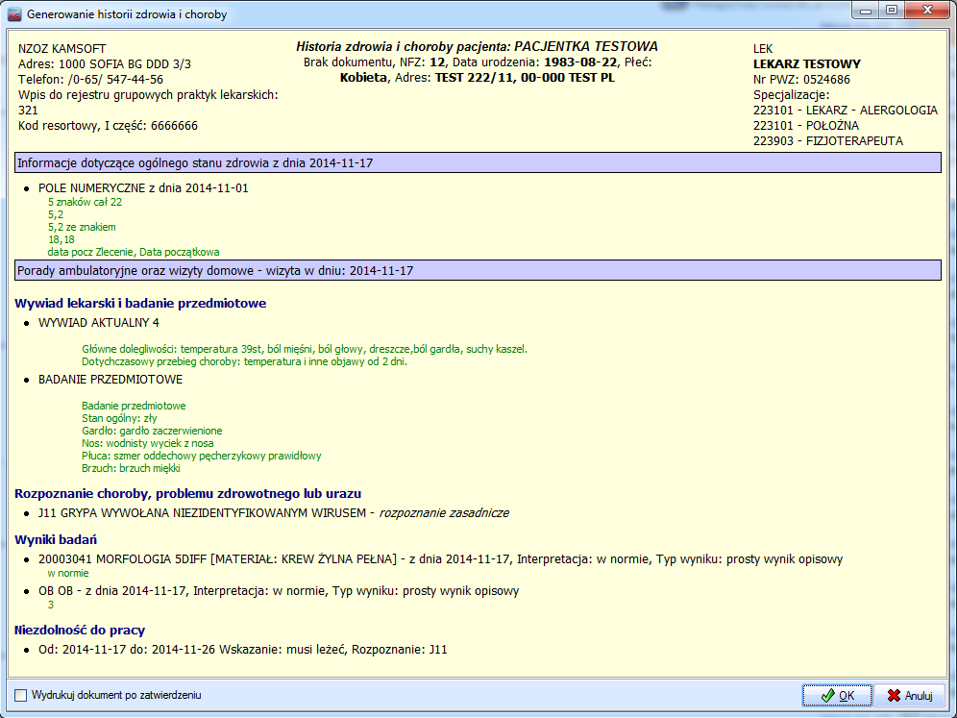Click the Porady ambulatoryjne oraz wizyty domowe bar

[x=215, y=271]
